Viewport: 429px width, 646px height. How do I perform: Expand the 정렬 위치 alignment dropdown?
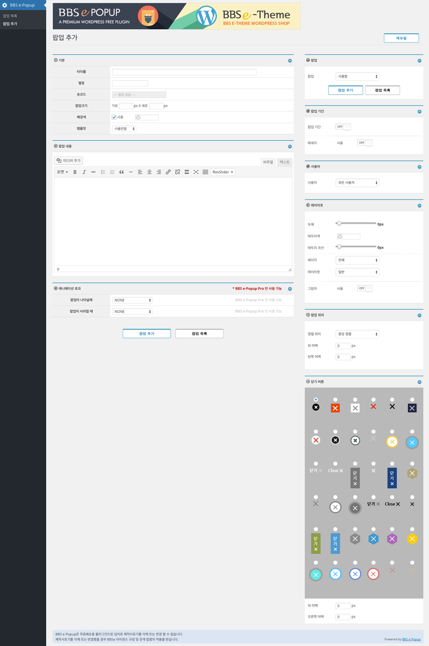[x=357, y=334]
